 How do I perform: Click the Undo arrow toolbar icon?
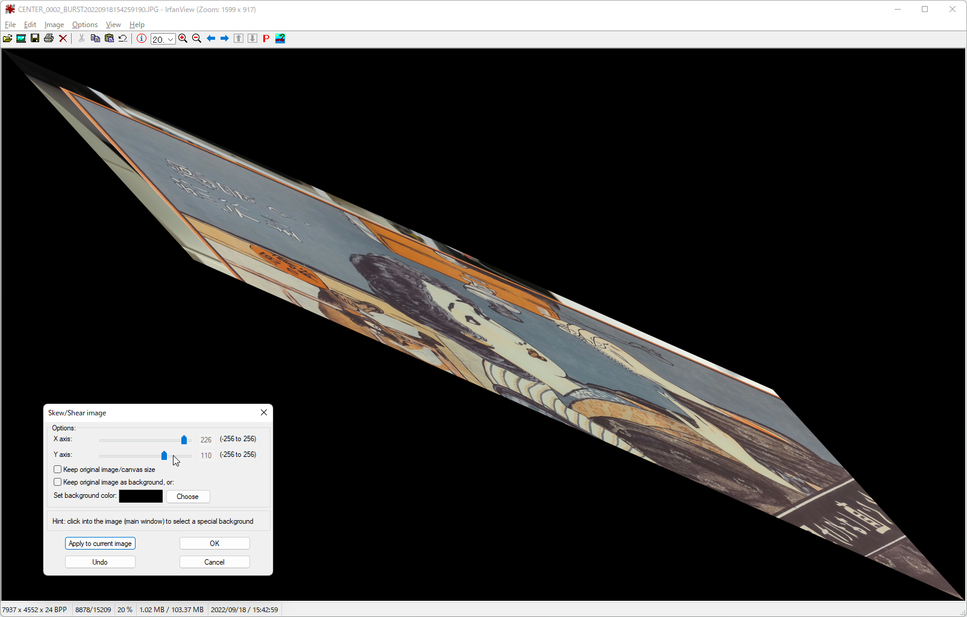tap(123, 39)
